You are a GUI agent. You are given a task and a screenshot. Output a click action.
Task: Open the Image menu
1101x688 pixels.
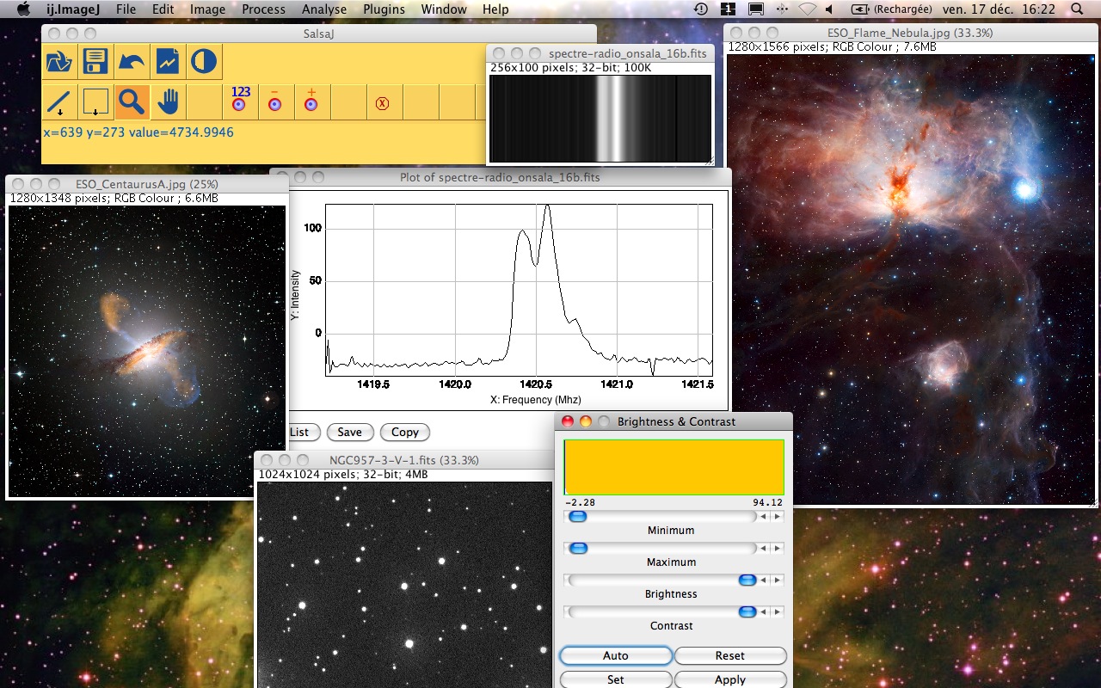(207, 9)
